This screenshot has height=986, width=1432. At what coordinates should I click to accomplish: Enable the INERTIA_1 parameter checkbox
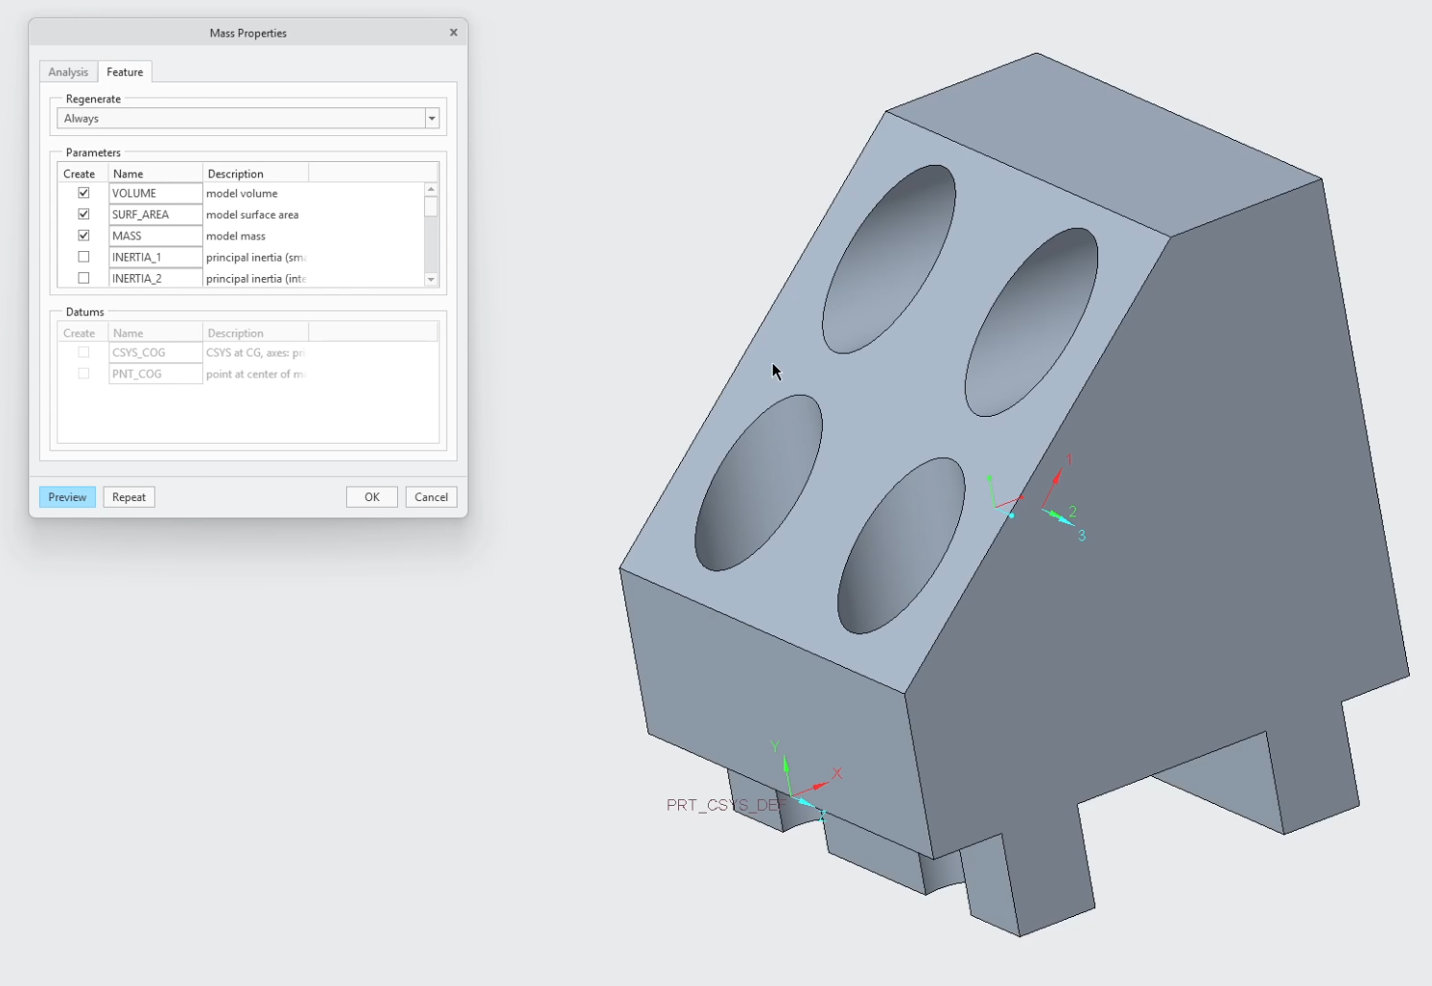[x=83, y=257]
